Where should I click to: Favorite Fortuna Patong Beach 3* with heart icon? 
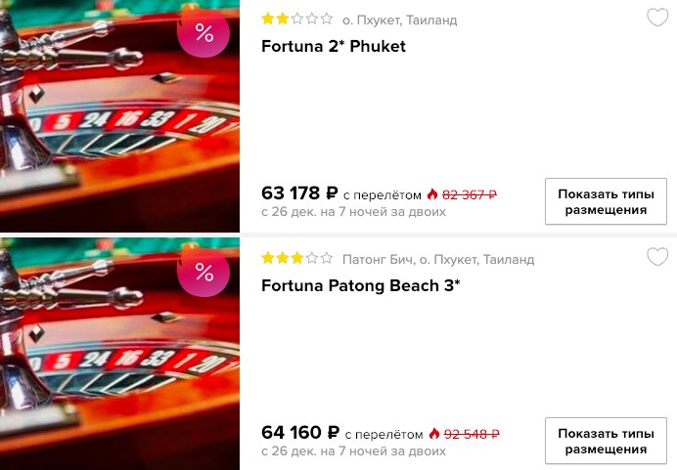pyautogui.click(x=657, y=257)
